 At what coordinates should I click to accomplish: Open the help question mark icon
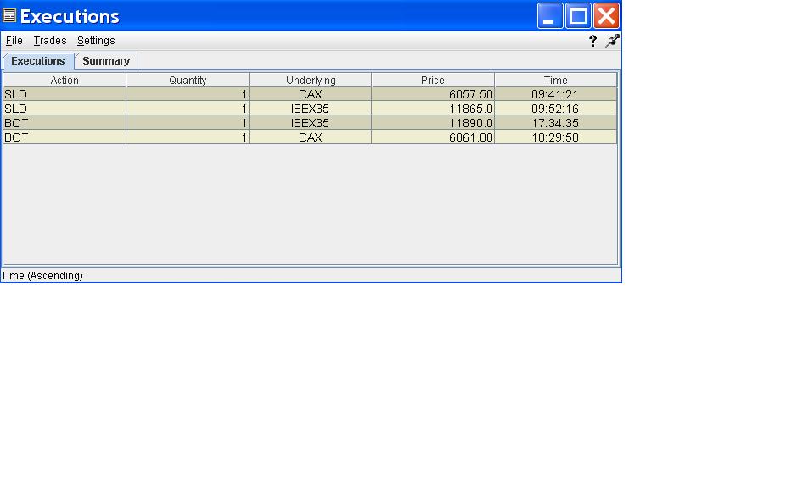click(592, 41)
